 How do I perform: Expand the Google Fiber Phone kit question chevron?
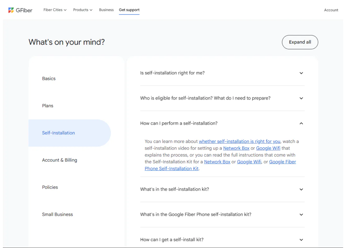click(x=301, y=214)
